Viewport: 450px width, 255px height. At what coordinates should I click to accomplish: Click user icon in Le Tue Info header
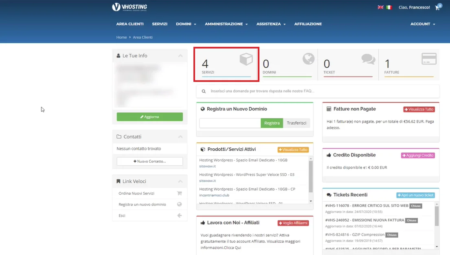pyautogui.click(x=118, y=56)
